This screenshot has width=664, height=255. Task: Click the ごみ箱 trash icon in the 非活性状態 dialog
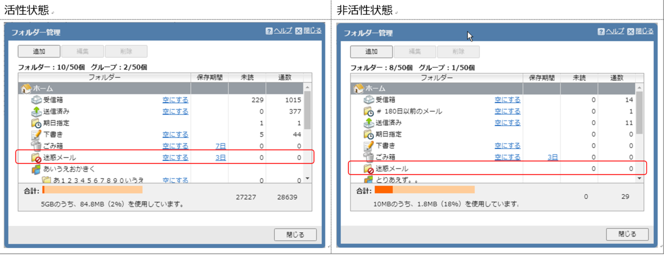[x=369, y=157]
